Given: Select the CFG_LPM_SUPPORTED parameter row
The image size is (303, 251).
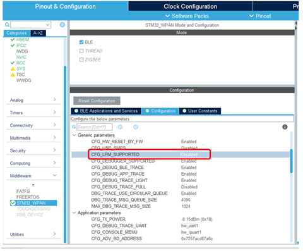Looking at the screenshot, I should pos(181,154).
